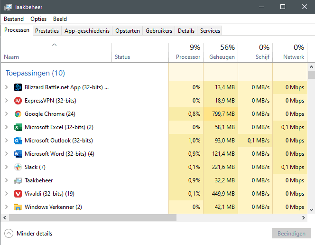This screenshot has height=245, width=315.
Task: Click the Microsoft Outlook icon
Action: click(x=18, y=141)
